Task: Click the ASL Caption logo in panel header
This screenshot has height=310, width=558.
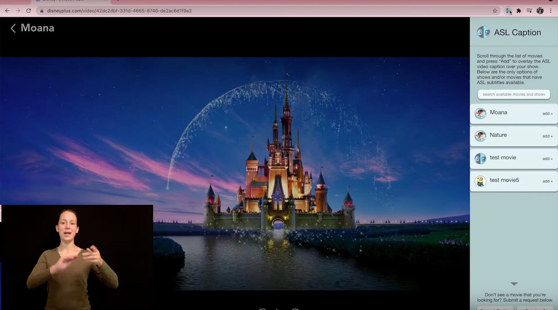Action: 483,32
